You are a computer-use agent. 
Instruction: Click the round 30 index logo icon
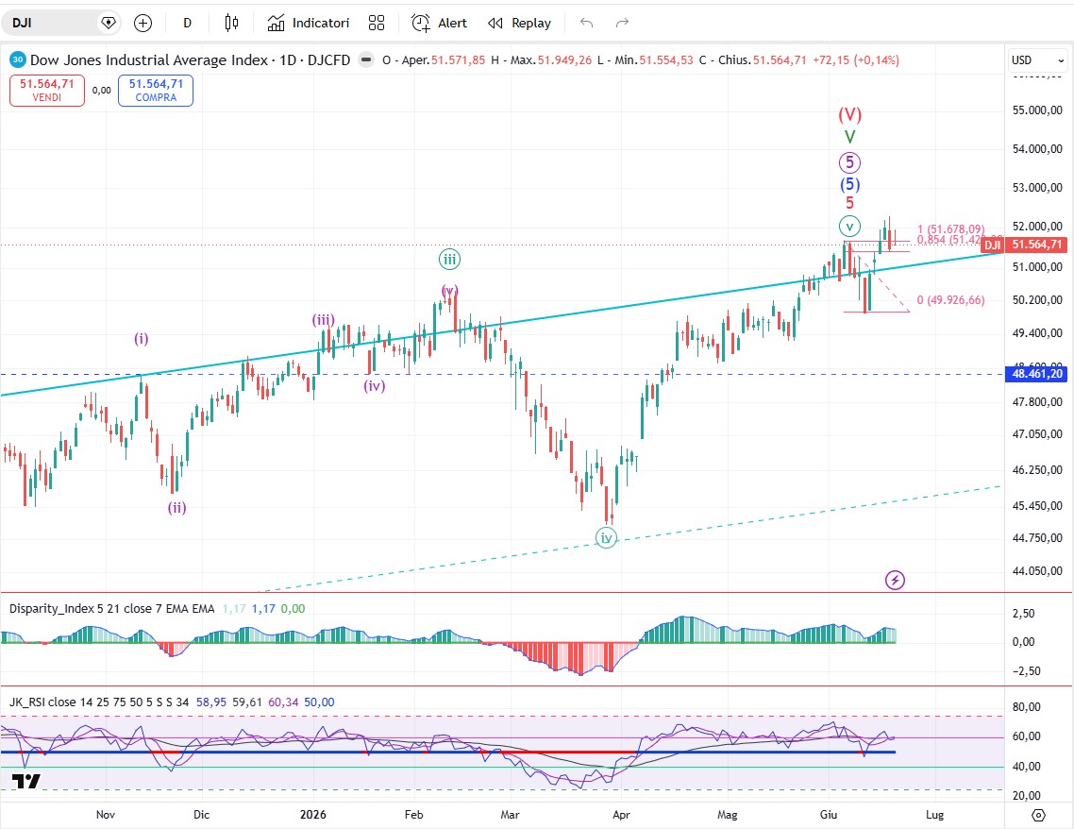(18, 59)
